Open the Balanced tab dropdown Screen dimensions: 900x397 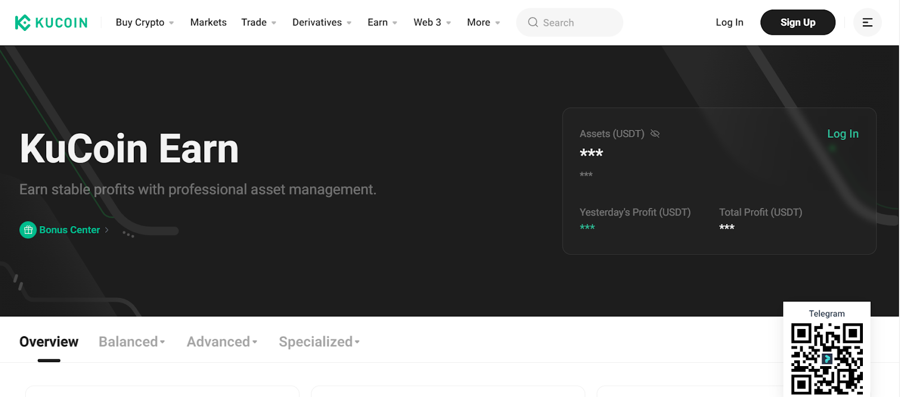(x=132, y=342)
